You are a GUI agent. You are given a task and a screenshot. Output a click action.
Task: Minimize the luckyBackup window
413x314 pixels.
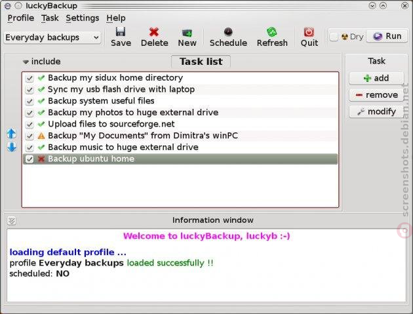(372, 5)
